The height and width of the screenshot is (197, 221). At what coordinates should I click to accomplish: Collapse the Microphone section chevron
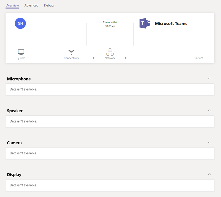coord(209,79)
